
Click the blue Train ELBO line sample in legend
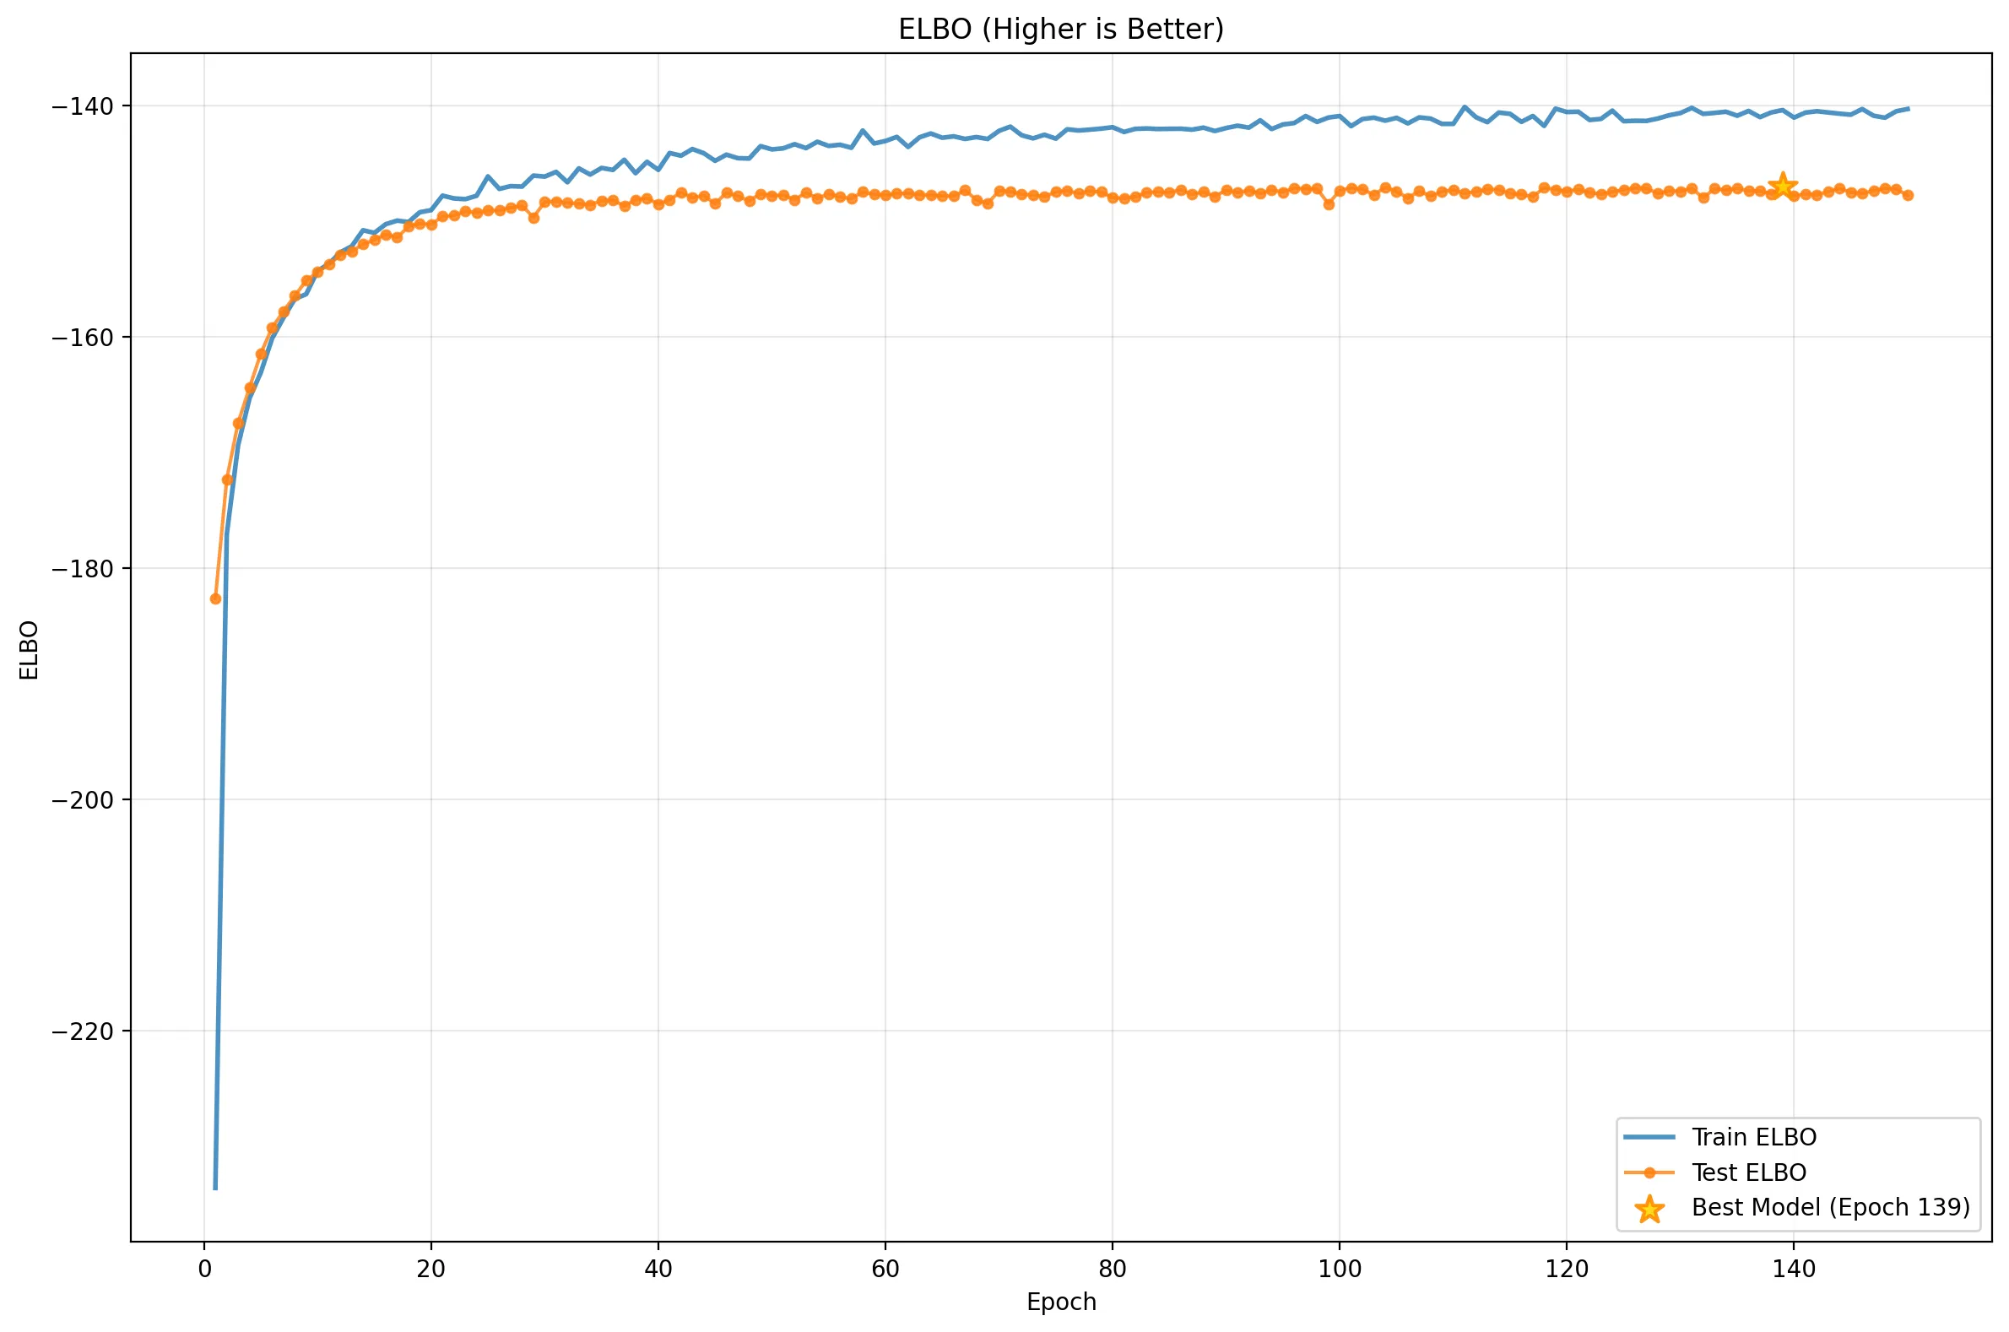[x=1648, y=1137]
